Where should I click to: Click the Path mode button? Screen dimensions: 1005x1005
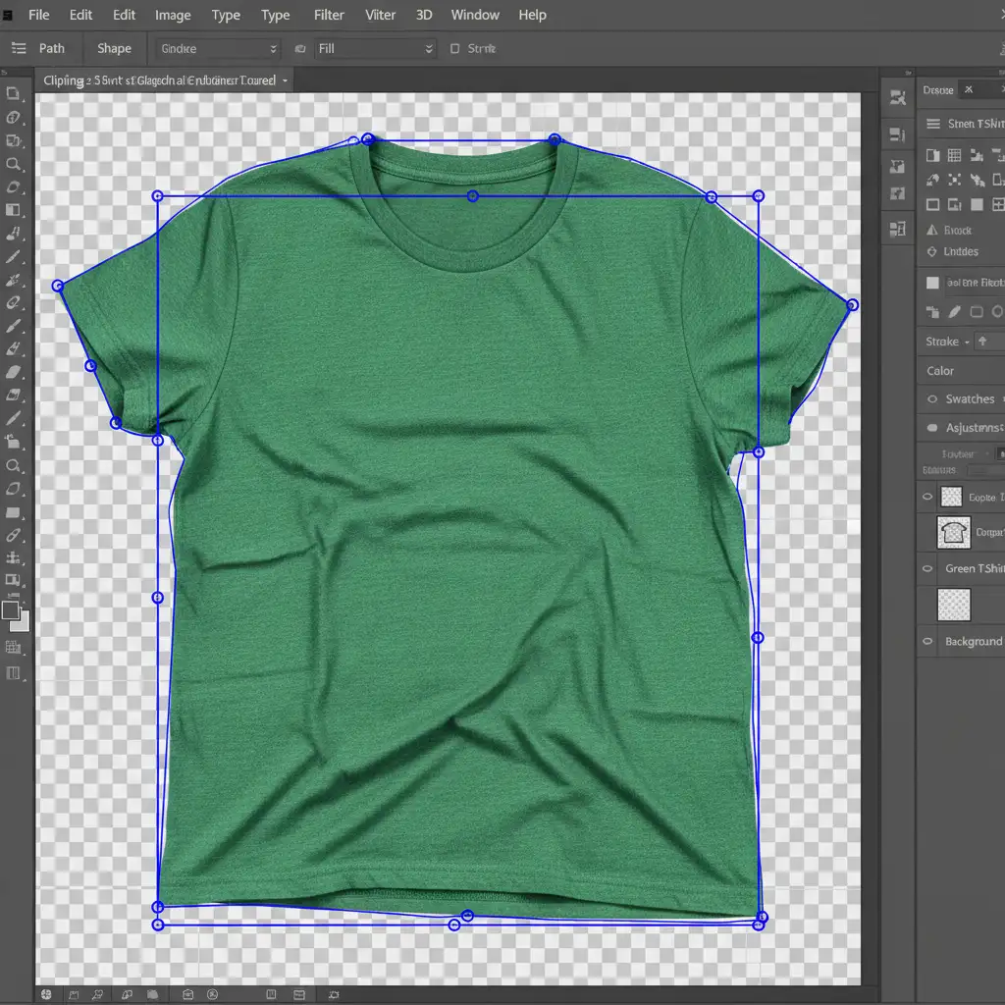[x=52, y=48]
